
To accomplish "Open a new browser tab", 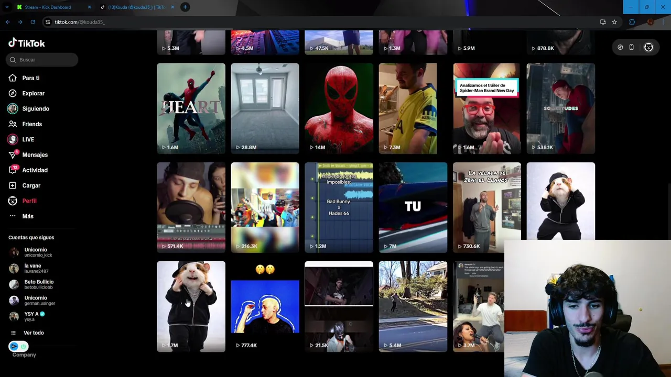I will click(185, 7).
